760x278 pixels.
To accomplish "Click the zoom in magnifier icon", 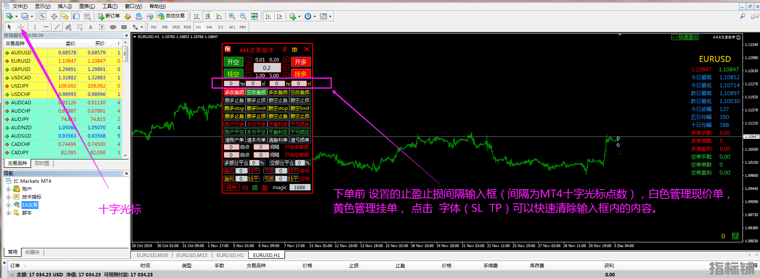I will click(232, 16).
